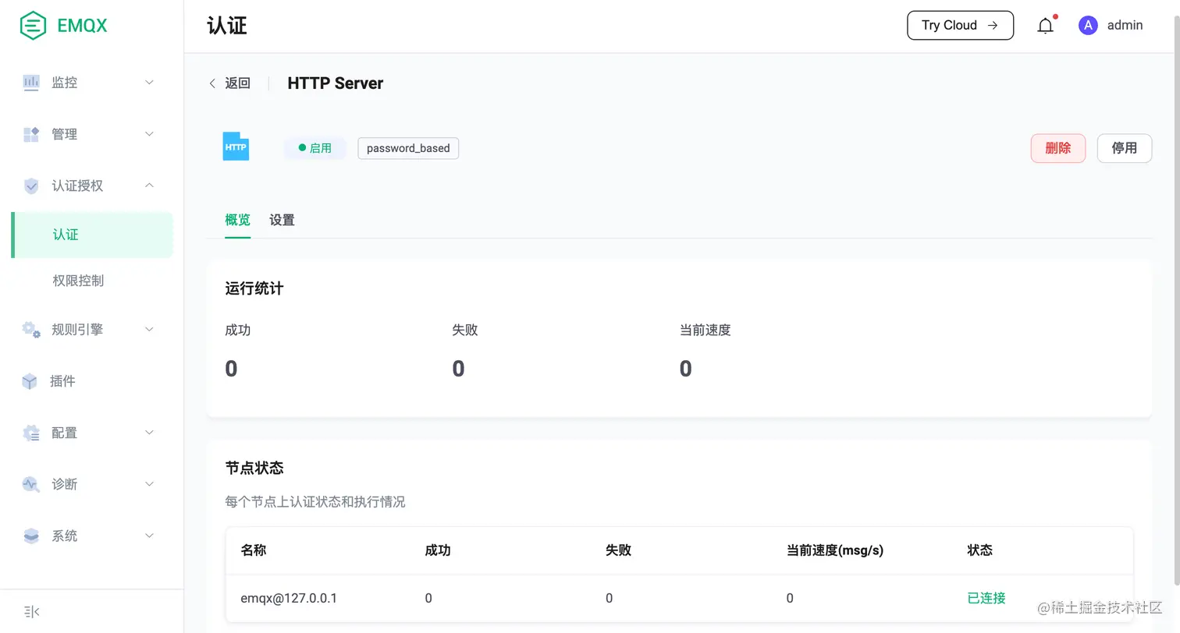
Task: Click the admin avatar icon
Action: tap(1087, 25)
